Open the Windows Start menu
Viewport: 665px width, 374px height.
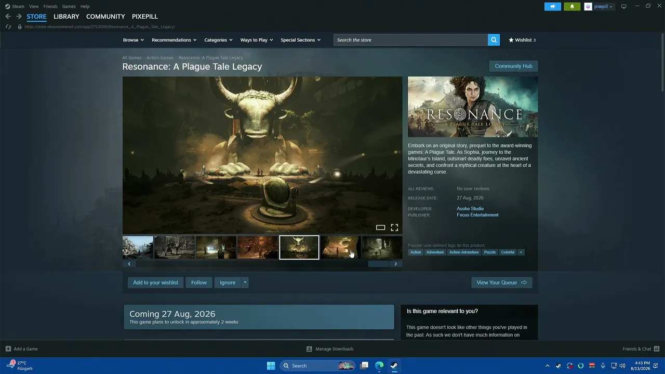coord(271,366)
